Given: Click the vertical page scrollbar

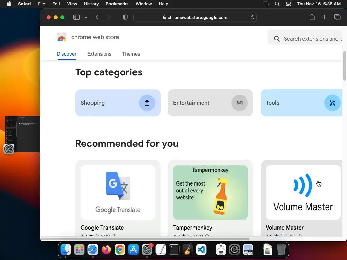Looking at the screenshot, I should point(344,66).
